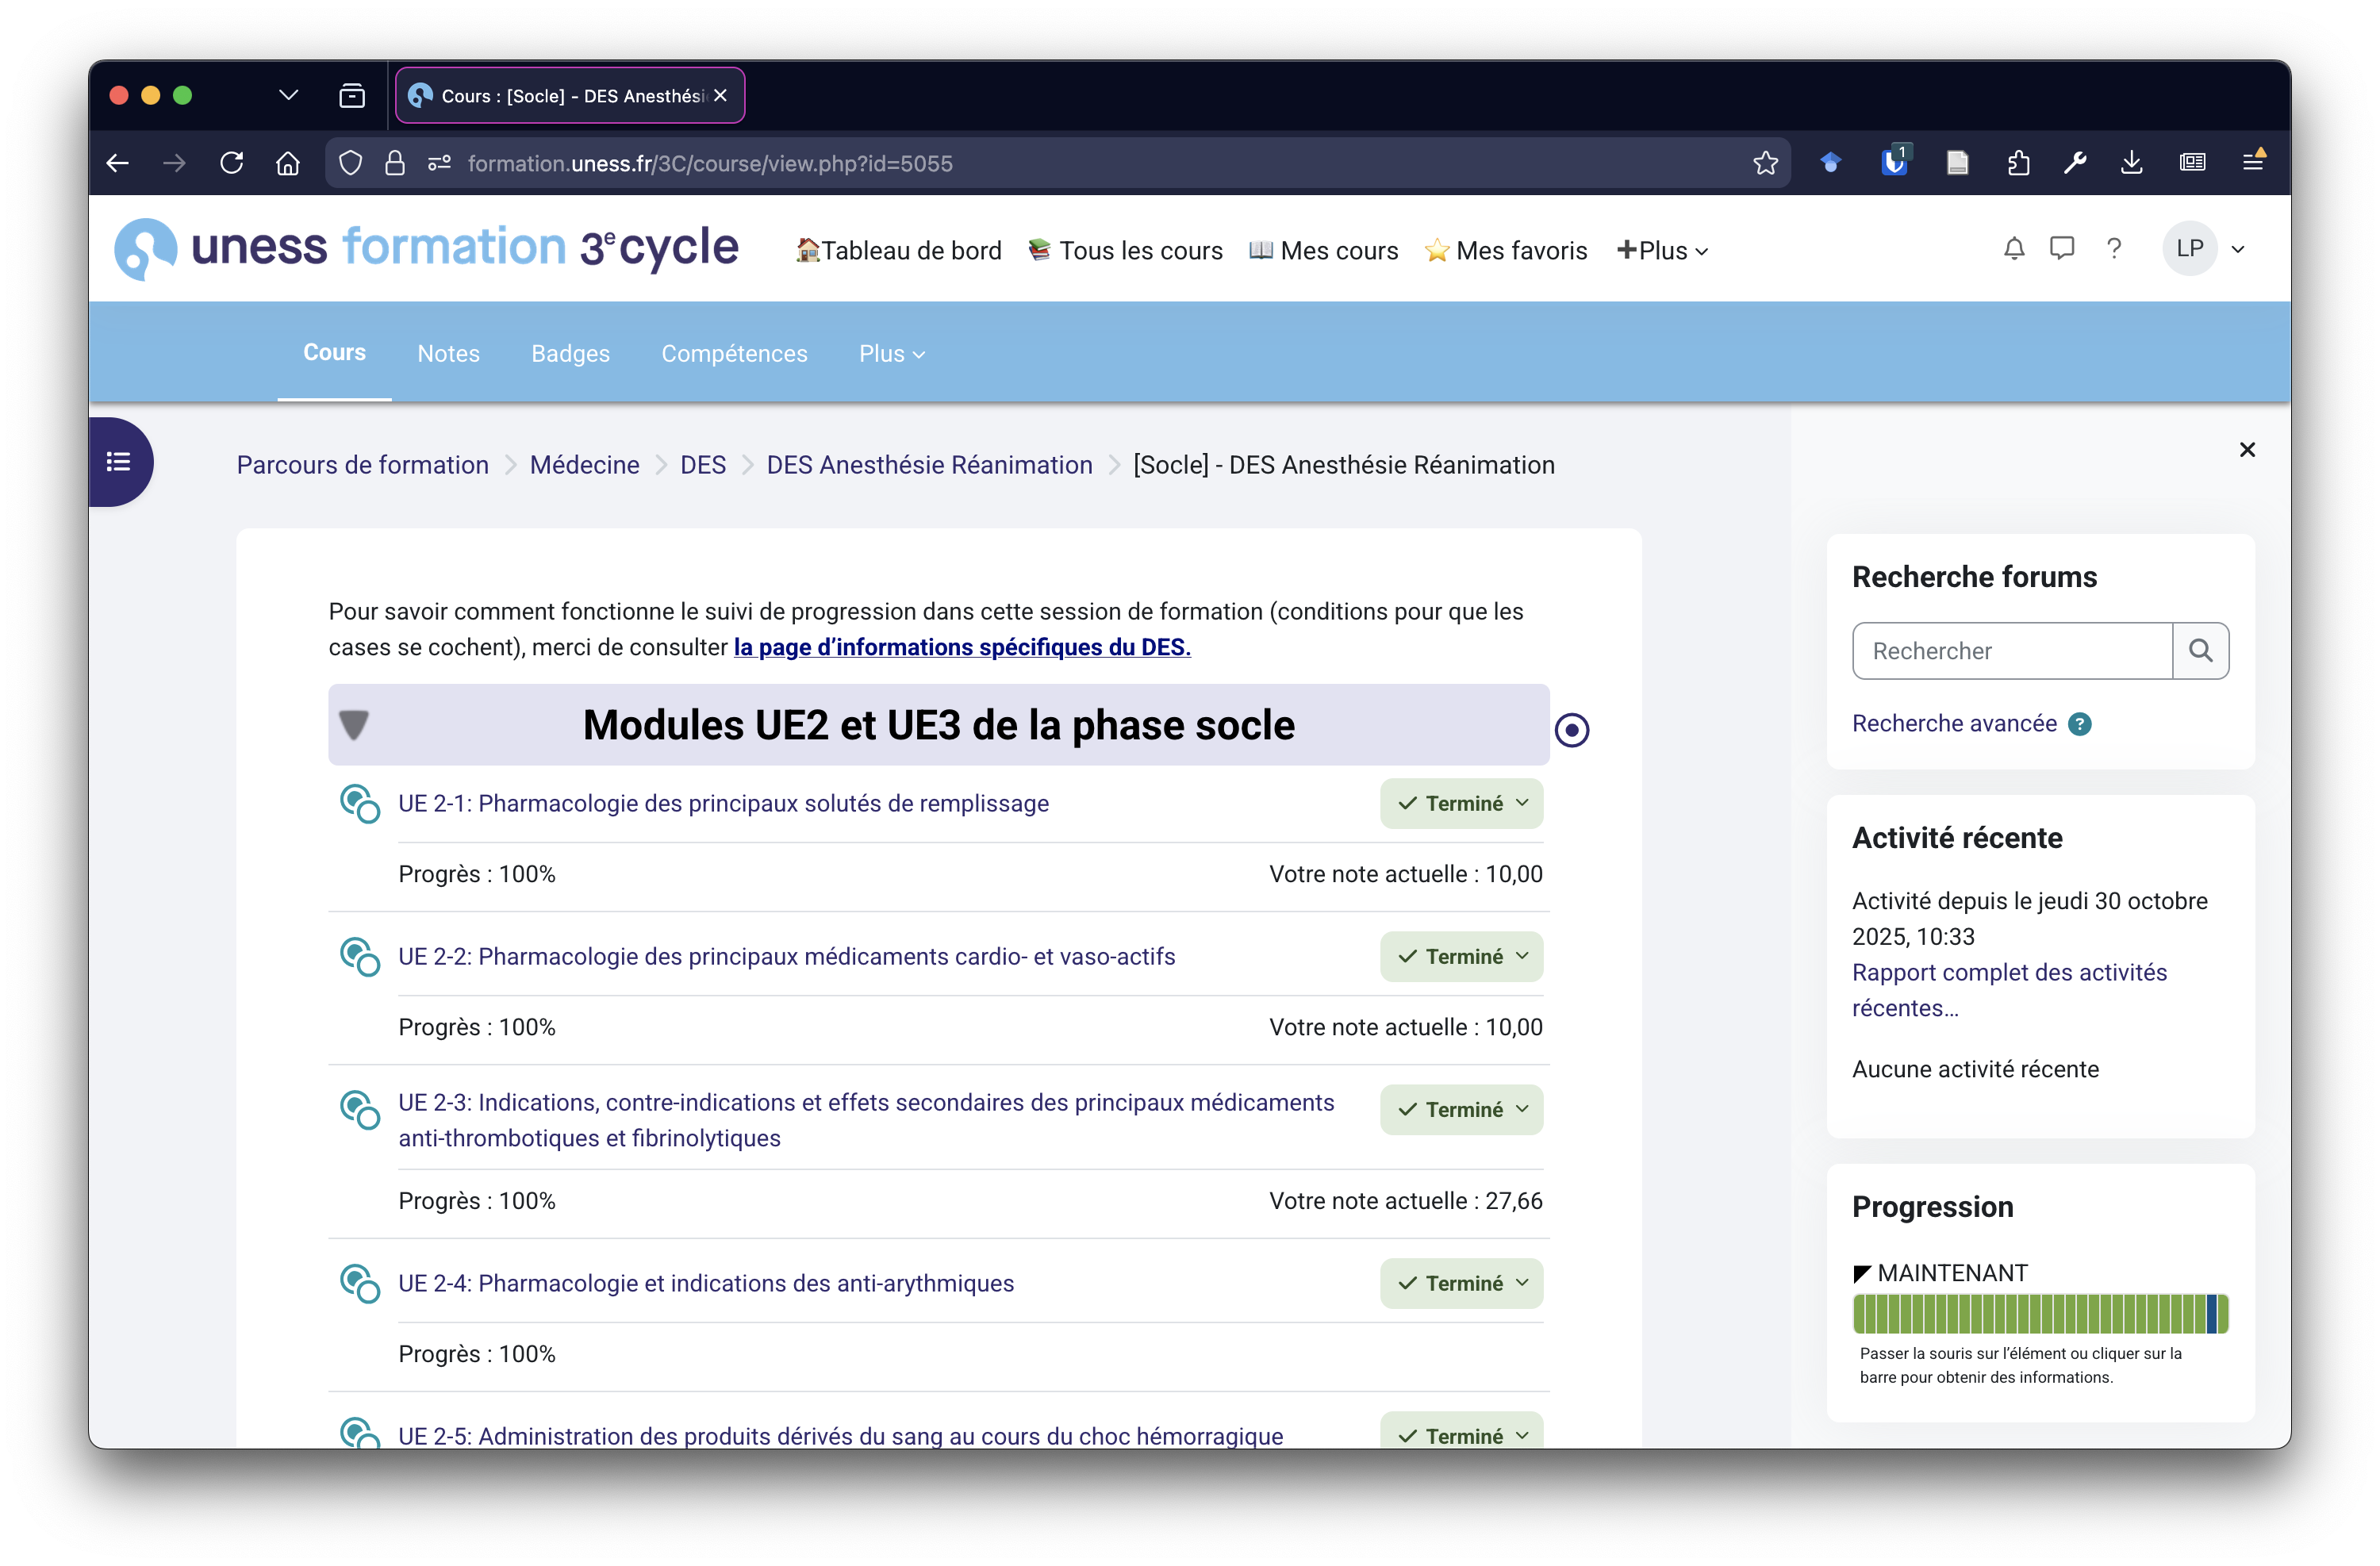Click the notifications bell icon
The width and height of the screenshot is (2380, 1566).
pos(2014,249)
